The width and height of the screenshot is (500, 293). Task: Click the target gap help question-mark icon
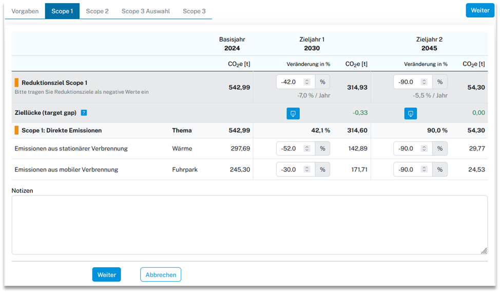[84, 113]
